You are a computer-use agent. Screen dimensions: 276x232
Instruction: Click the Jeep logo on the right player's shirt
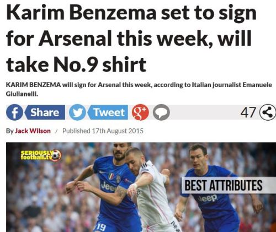coord(208,198)
